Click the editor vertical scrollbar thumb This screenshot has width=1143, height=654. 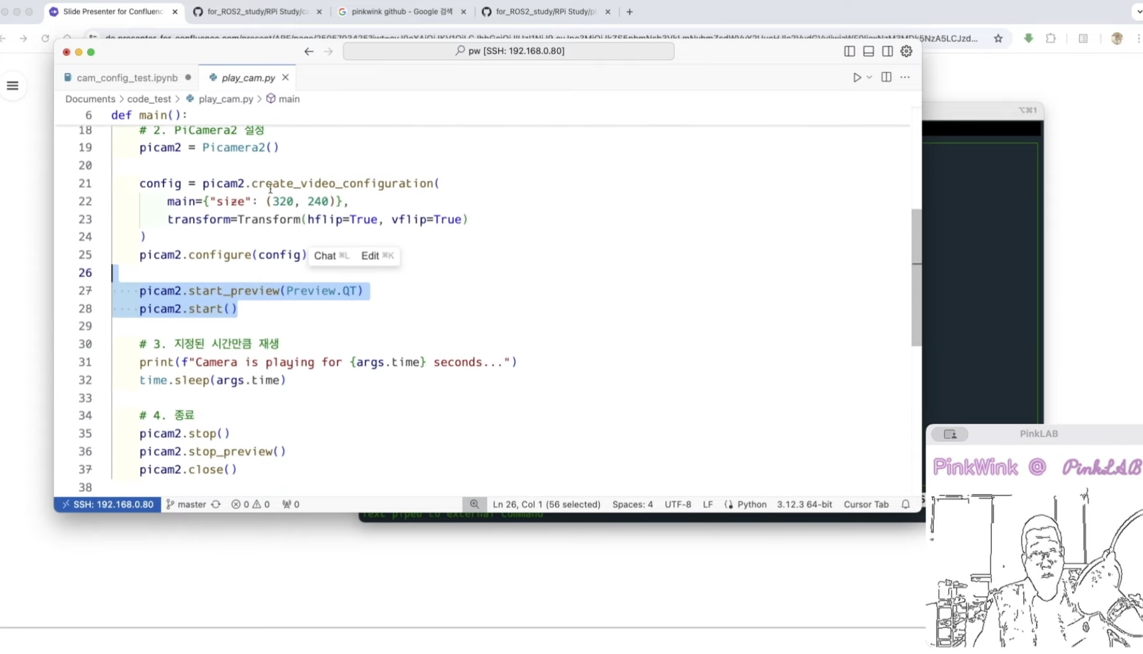click(916, 277)
